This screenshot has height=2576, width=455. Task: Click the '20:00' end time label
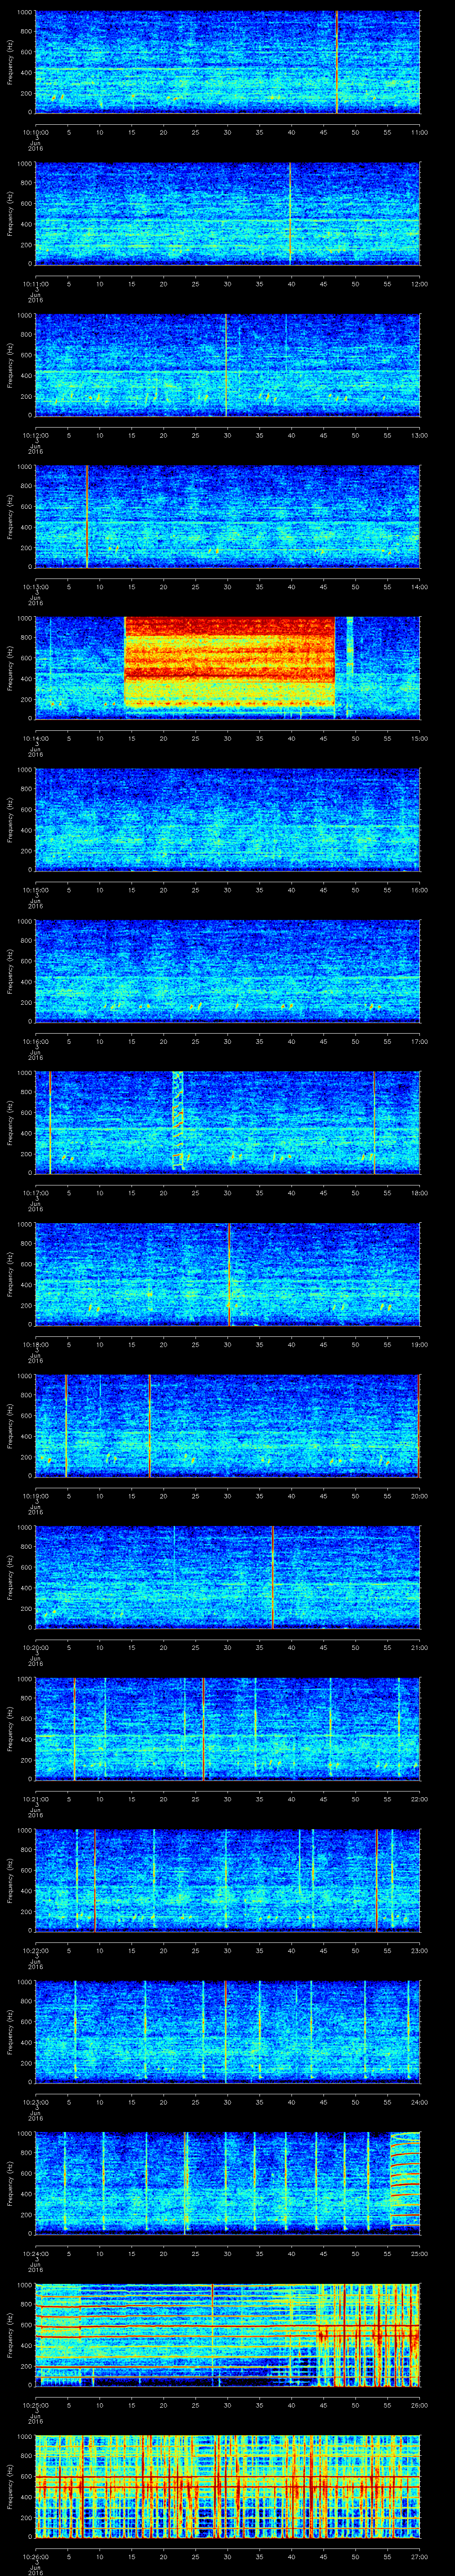point(419,1495)
